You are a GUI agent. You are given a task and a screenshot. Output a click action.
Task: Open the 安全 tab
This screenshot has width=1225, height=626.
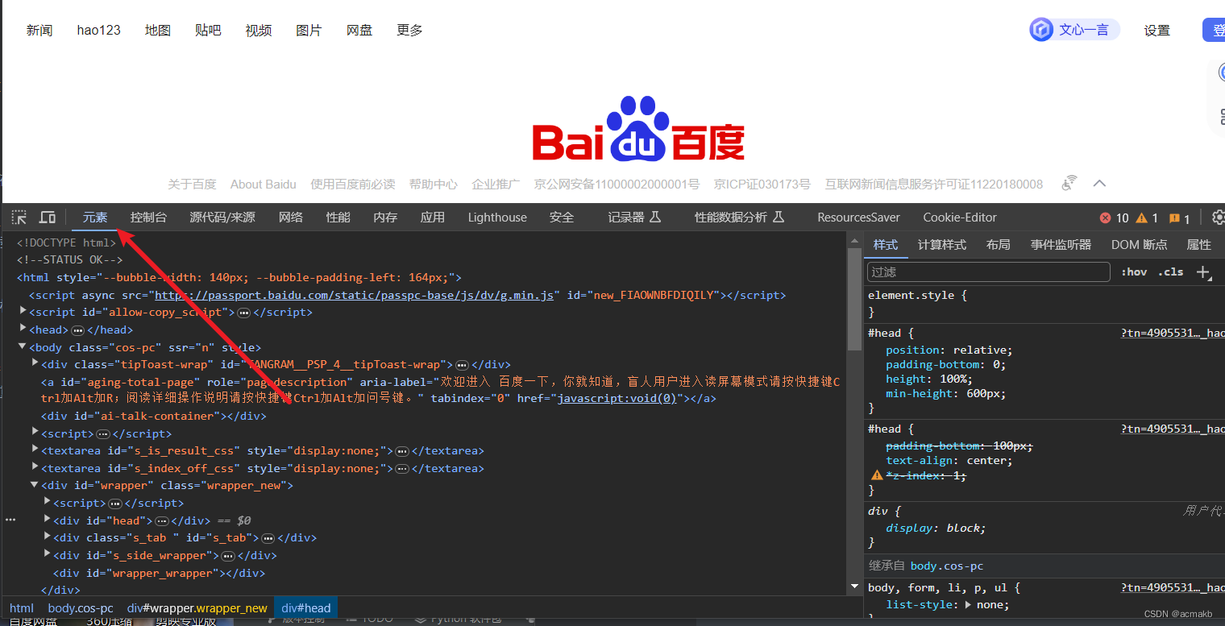[562, 218]
